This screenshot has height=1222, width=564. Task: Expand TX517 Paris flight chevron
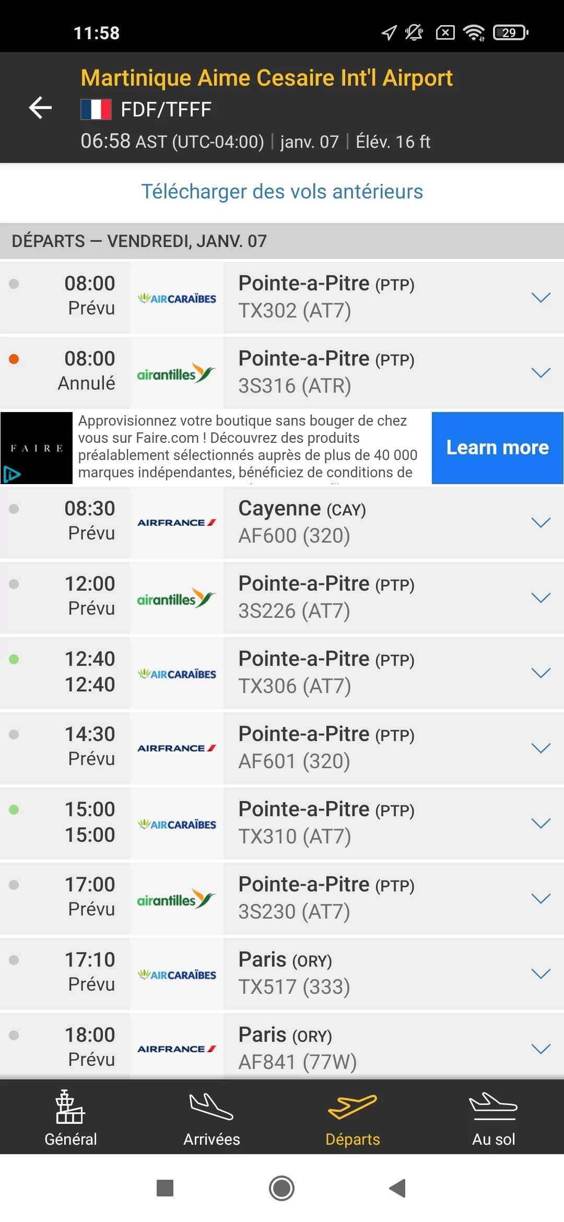pos(541,974)
